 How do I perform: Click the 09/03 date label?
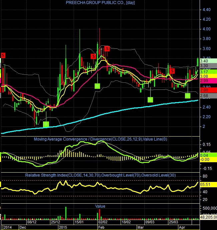click(x=150, y=222)
